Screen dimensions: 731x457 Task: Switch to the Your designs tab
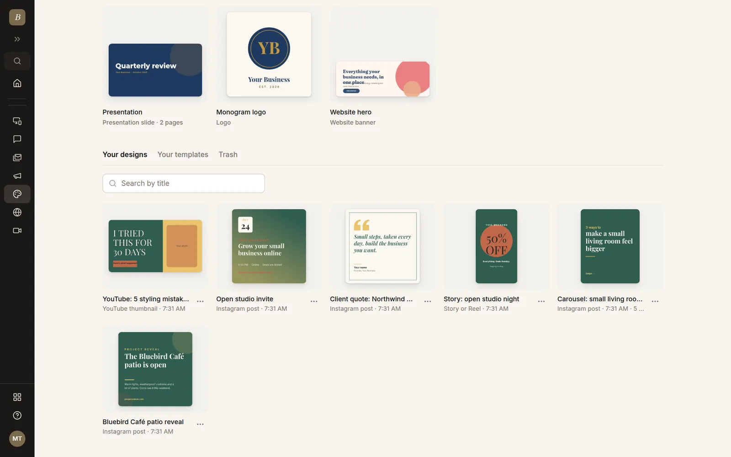pyautogui.click(x=125, y=154)
